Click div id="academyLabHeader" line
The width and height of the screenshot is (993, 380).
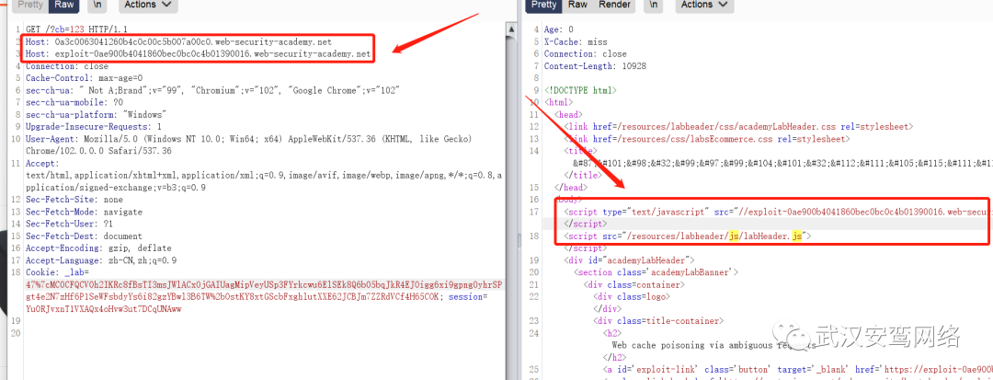(630, 260)
